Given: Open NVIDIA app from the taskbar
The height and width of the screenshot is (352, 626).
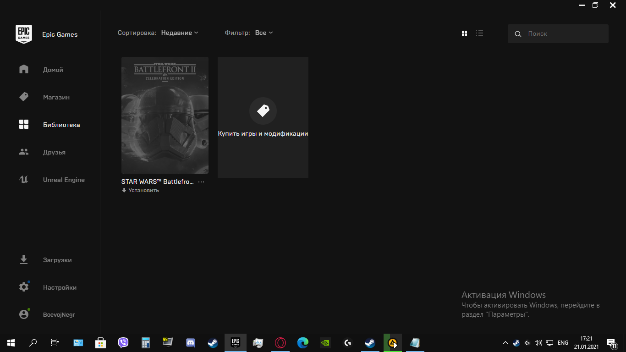Looking at the screenshot, I should tap(325, 342).
